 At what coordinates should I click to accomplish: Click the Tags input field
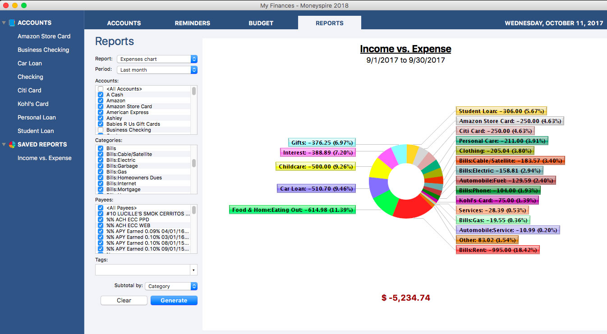click(142, 270)
